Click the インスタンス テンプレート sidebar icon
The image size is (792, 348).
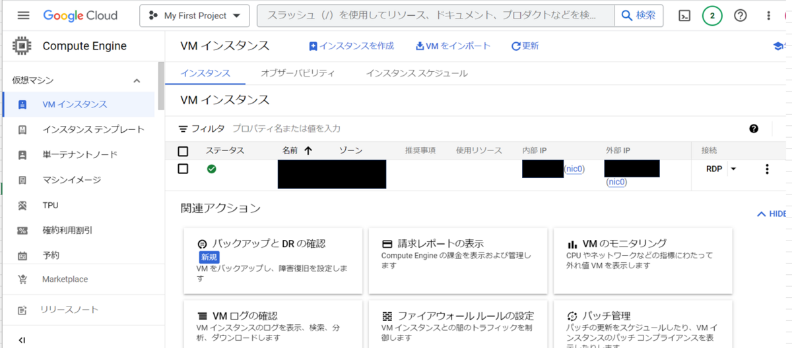[22, 129]
